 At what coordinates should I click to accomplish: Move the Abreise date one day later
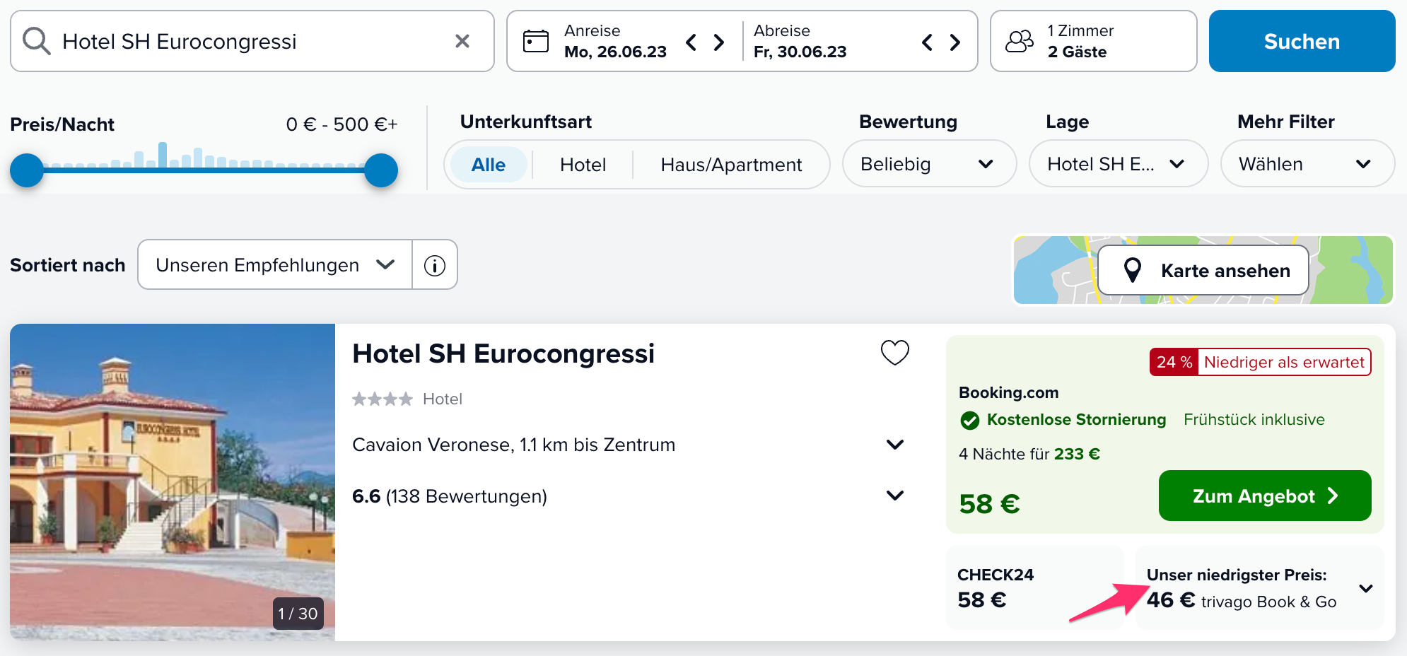pos(955,42)
